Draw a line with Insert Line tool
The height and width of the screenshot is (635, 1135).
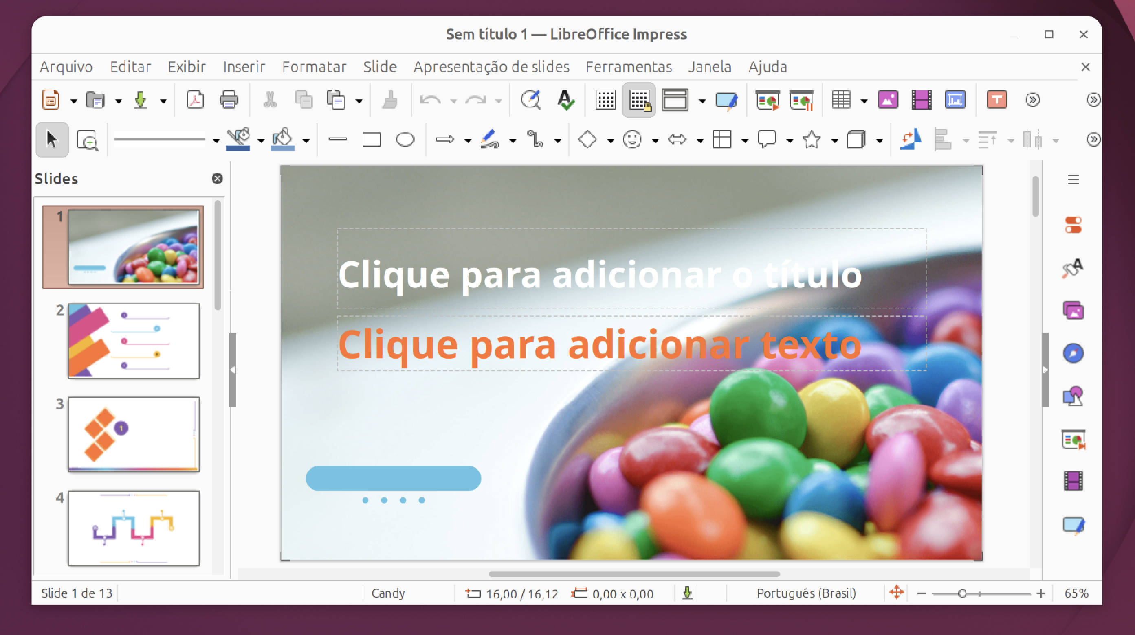[338, 140]
